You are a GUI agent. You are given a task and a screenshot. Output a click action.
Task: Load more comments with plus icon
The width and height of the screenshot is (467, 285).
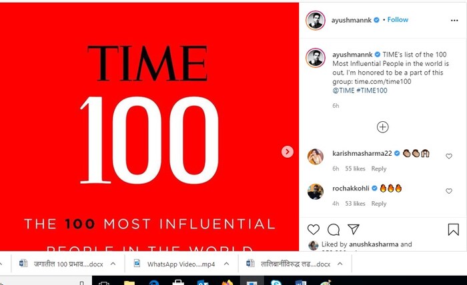coord(382,127)
